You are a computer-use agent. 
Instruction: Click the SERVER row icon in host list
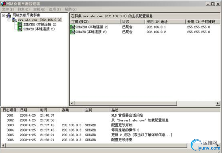[73, 32]
